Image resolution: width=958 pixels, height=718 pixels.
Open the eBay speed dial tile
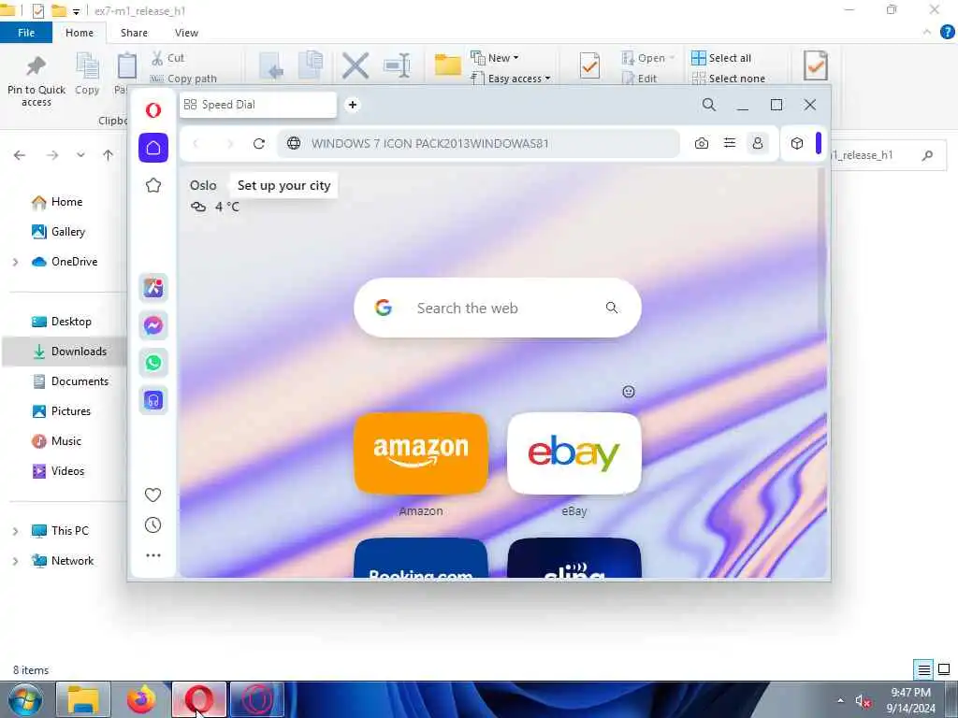574,453
